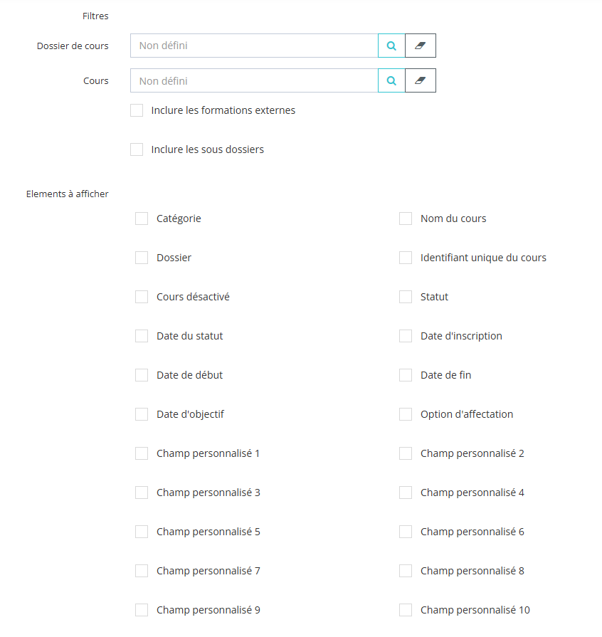This screenshot has width=602, height=637.
Task: Click the search icon for Cours field
Action: pos(391,81)
